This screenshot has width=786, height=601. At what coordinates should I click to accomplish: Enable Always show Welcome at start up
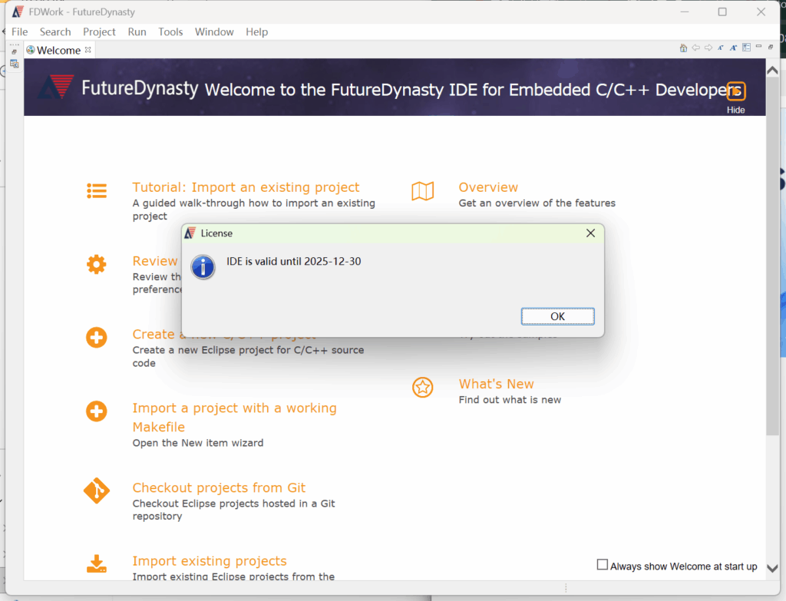[602, 565]
